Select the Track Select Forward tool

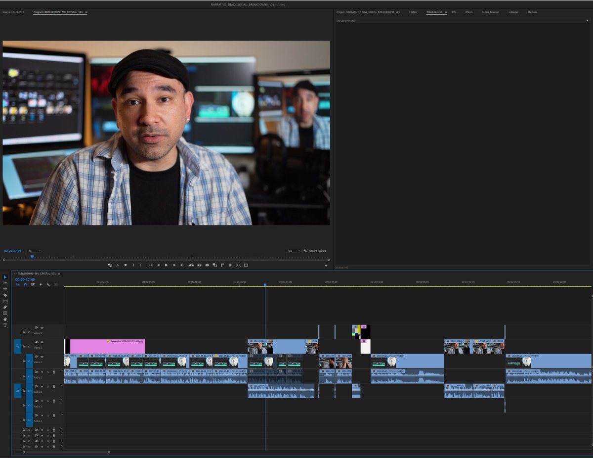tap(5, 283)
